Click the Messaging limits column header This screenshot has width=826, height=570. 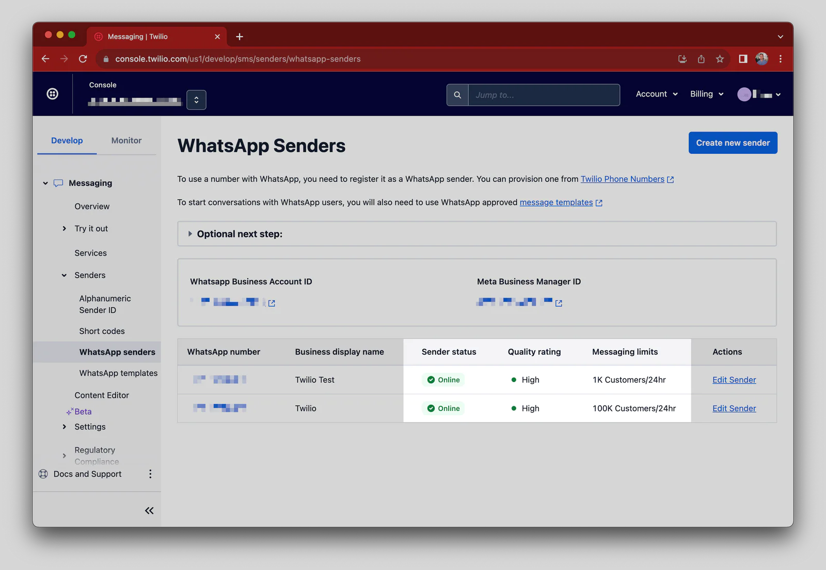(x=625, y=352)
